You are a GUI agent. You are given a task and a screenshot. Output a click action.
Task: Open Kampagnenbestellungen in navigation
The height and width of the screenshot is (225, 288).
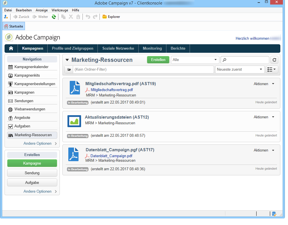(32, 84)
